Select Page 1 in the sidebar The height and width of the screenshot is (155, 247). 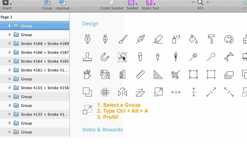tap(6, 17)
